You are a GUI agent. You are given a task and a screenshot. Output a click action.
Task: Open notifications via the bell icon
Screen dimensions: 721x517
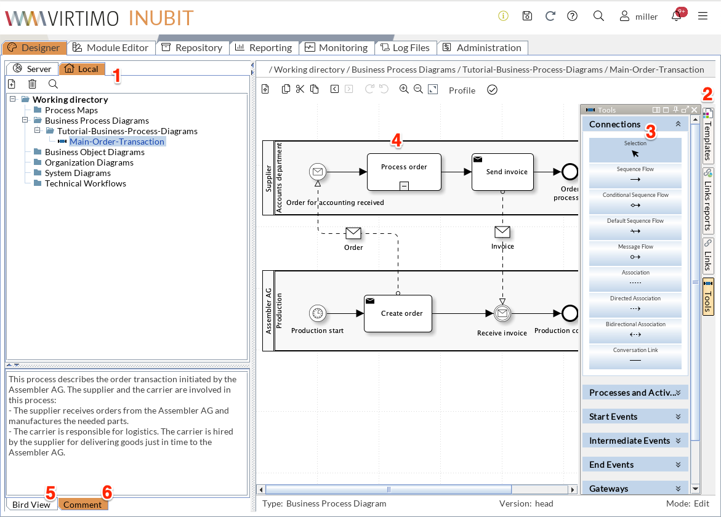pos(676,16)
